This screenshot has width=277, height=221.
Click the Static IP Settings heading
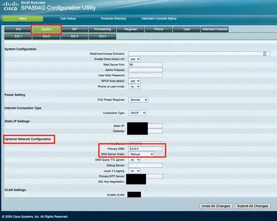click(17, 121)
